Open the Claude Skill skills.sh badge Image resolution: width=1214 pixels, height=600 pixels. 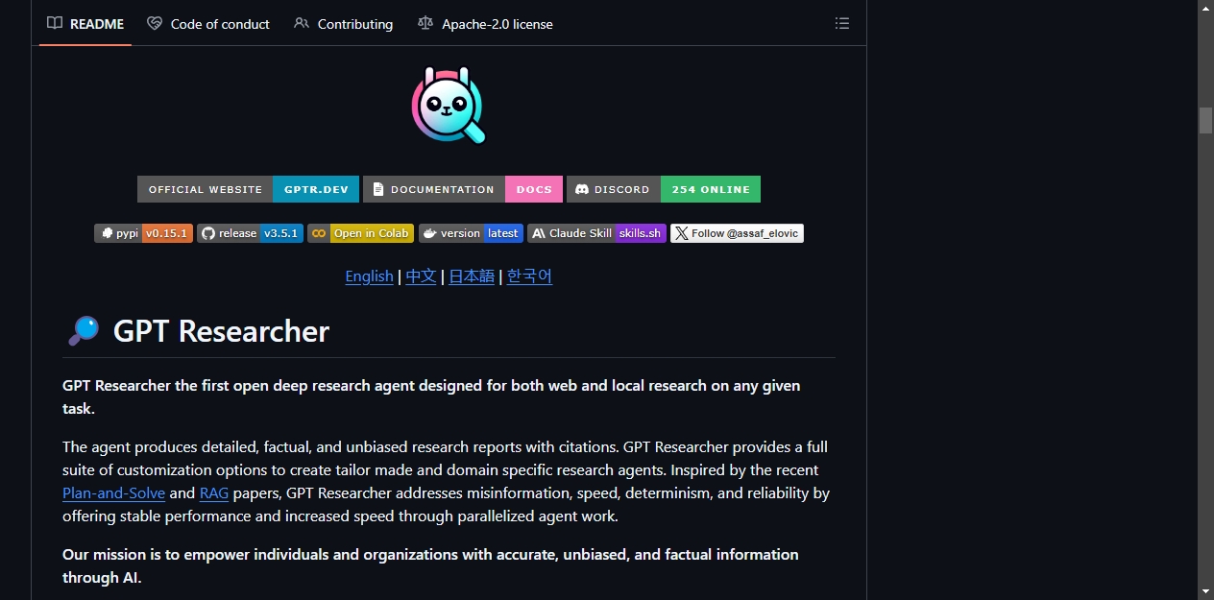tap(596, 233)
